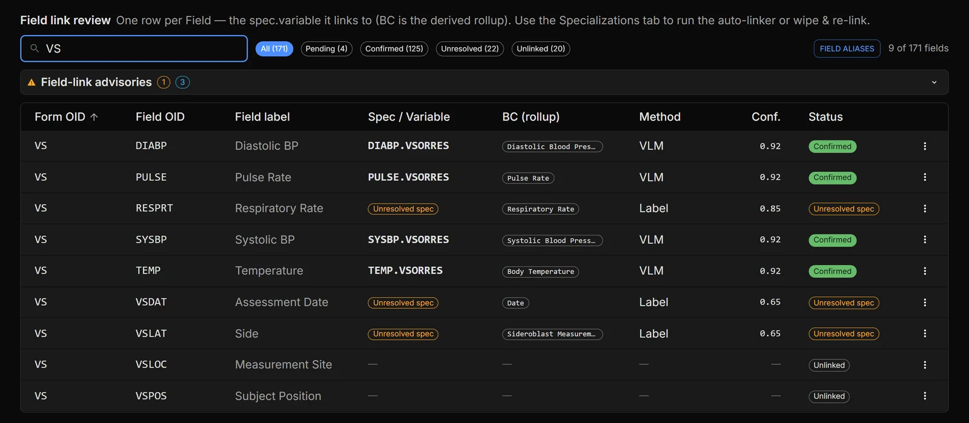The width and height of the screenshot is (969, 423).
Task: Sort by Field label column header
Action: click(262, 117)
